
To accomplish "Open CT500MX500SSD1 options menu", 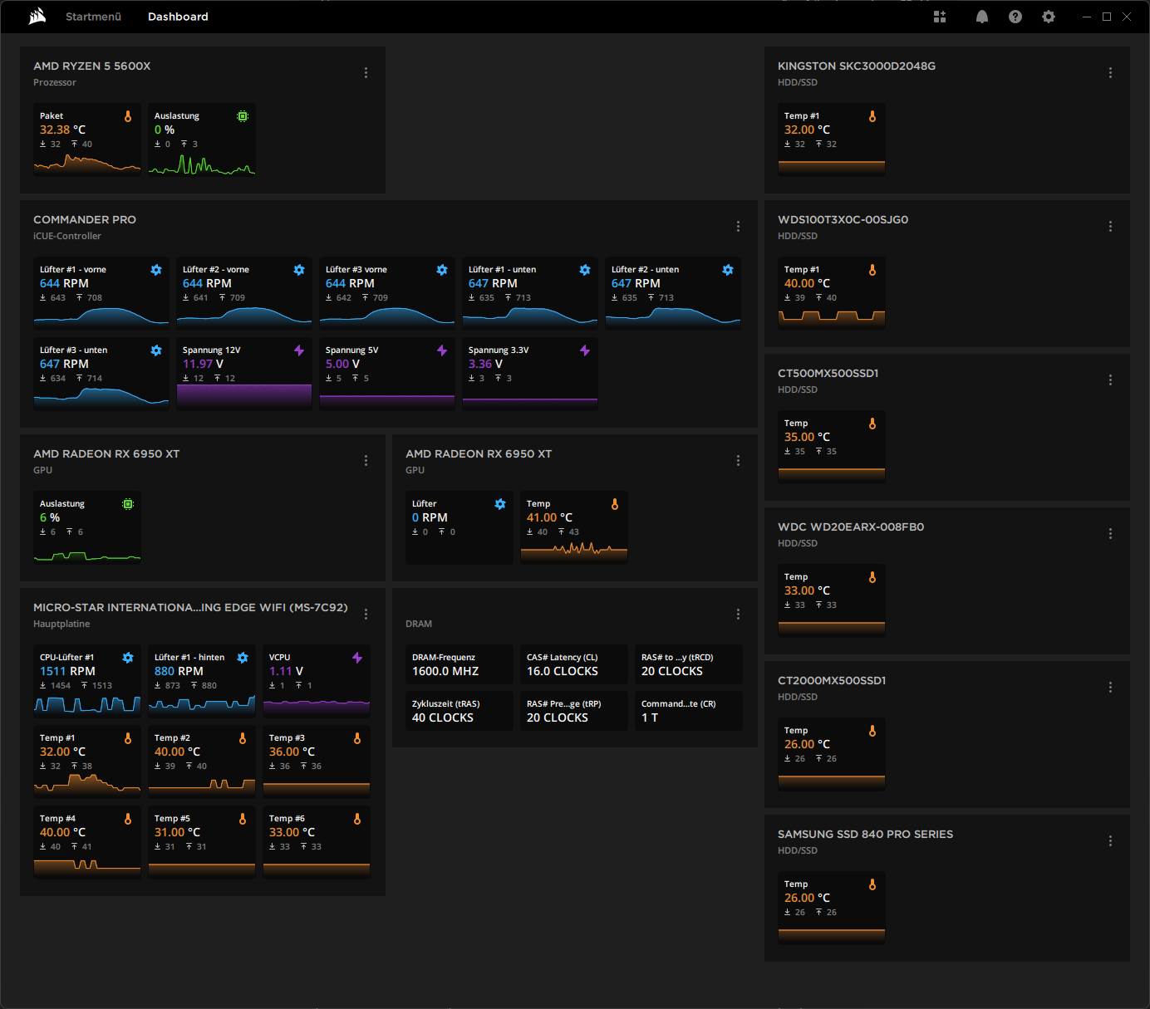I will 1110,380.
